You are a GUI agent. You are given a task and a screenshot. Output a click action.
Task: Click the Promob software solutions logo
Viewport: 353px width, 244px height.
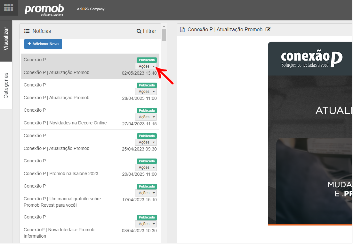(44, 10)
